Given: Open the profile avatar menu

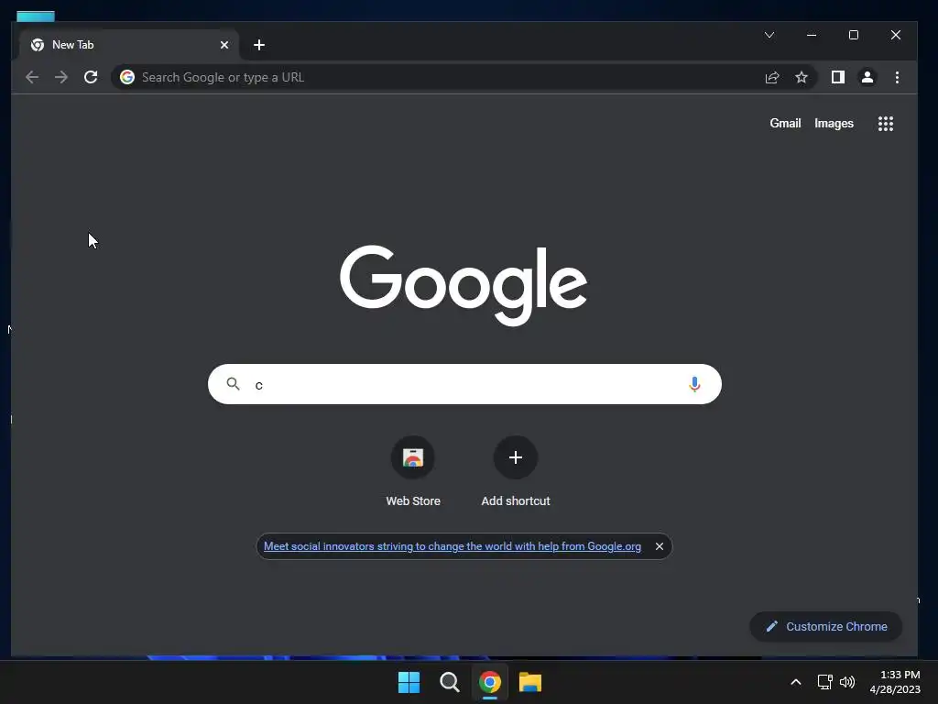Looking at the screenshot, I should [x=867, y=77].
